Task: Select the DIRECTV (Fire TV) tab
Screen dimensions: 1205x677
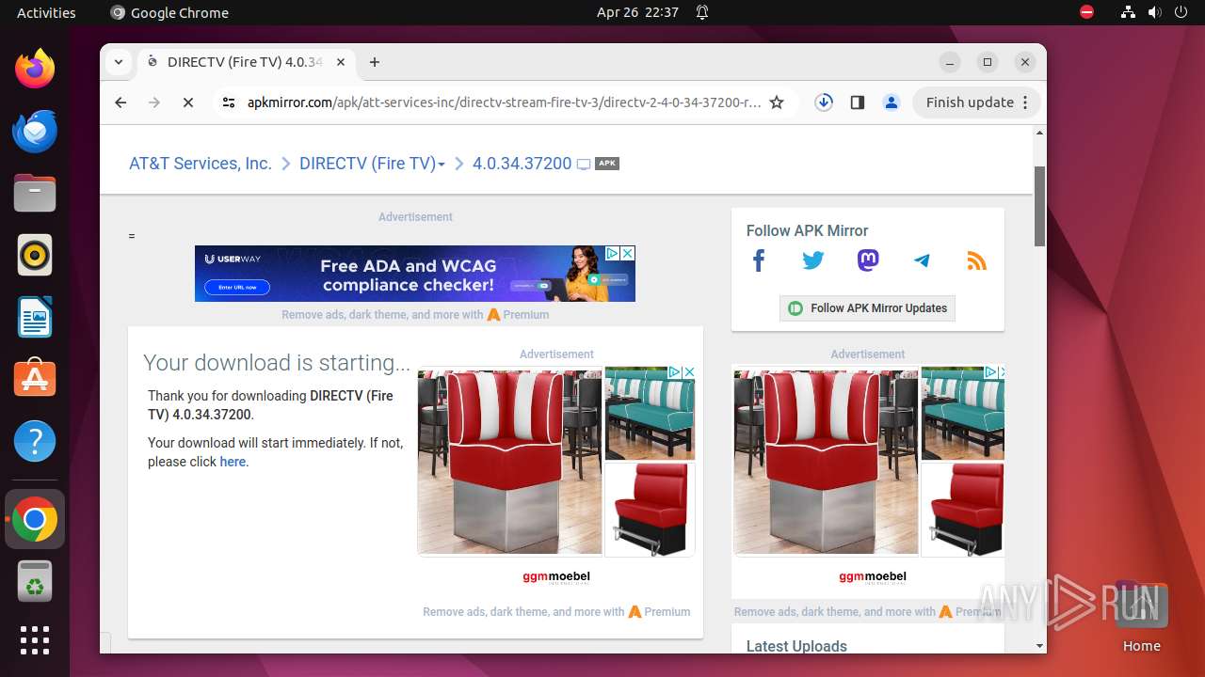Action: click(247, 62)
